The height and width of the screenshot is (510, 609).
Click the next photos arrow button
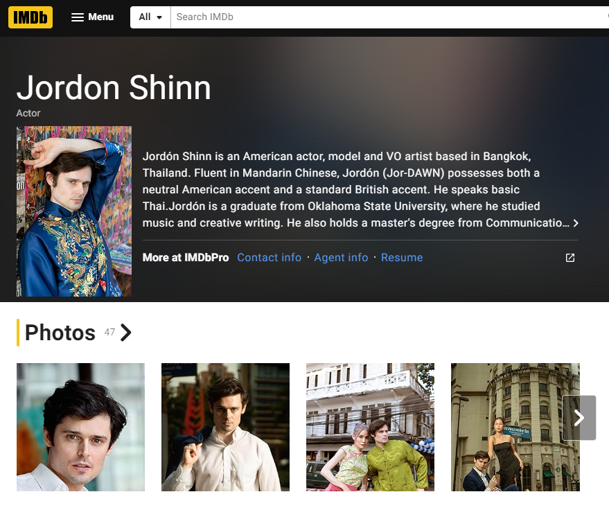click(579, 418)
